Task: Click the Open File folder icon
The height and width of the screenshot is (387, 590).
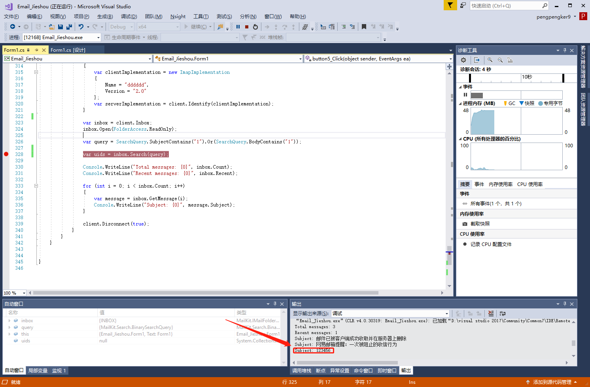Action: click(51, 26)
